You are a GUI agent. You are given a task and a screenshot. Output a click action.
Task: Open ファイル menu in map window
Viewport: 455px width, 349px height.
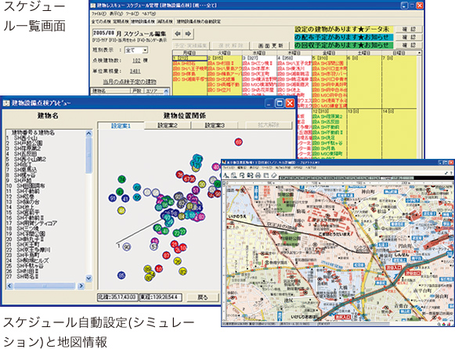pos(229,167)
